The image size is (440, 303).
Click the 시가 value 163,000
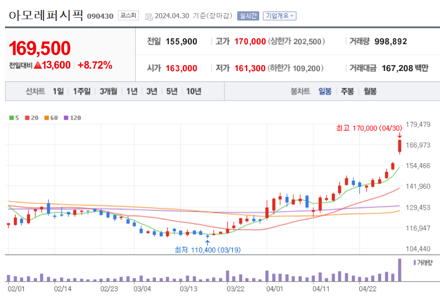coord(181,68)
